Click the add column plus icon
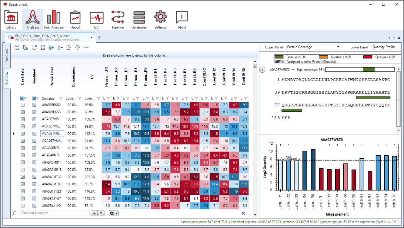 pyautogui.click(x=51, y=47)
